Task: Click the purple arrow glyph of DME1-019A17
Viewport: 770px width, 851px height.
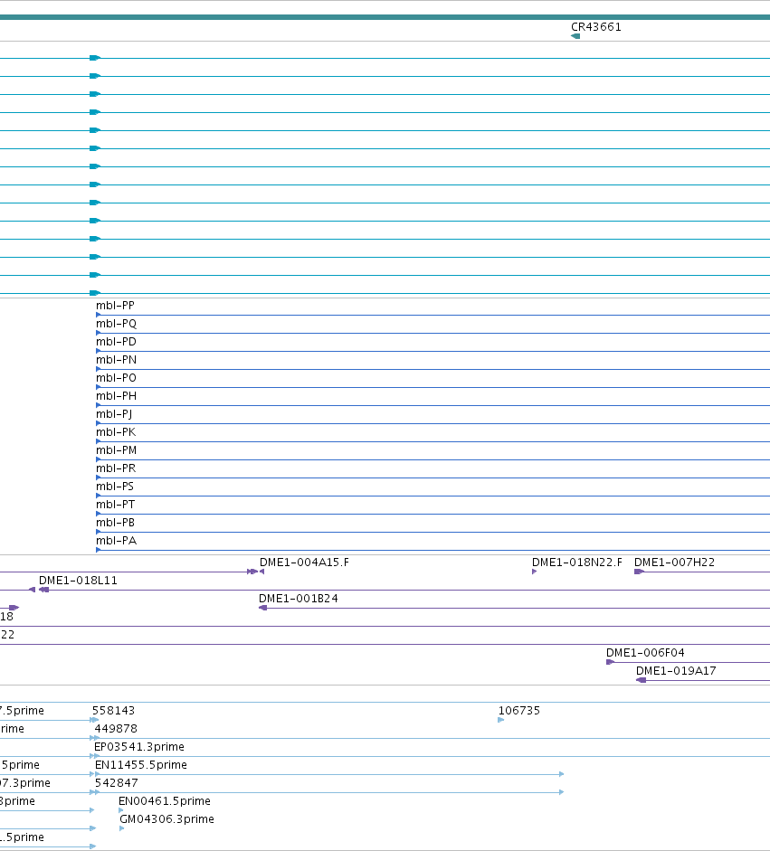Action: (642, 680)
